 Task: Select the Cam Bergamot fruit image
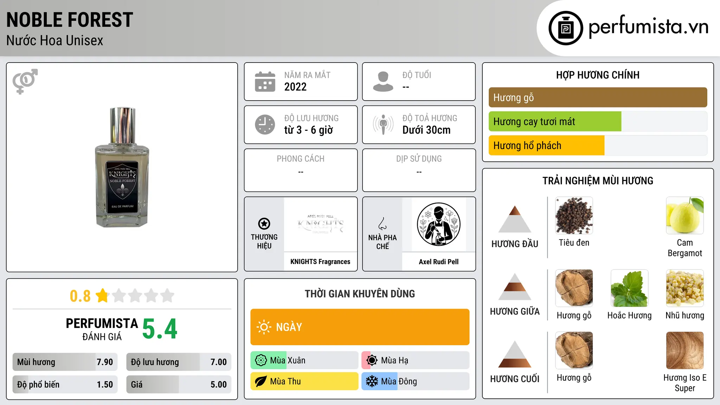click(x=685, y=216)
